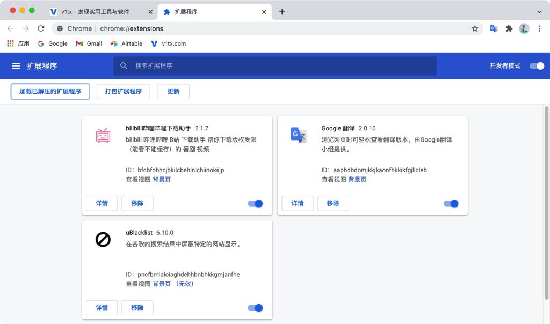Go forward using the browser forward arrow
This screenshot has width=550, height=324.
click(26, 28)
